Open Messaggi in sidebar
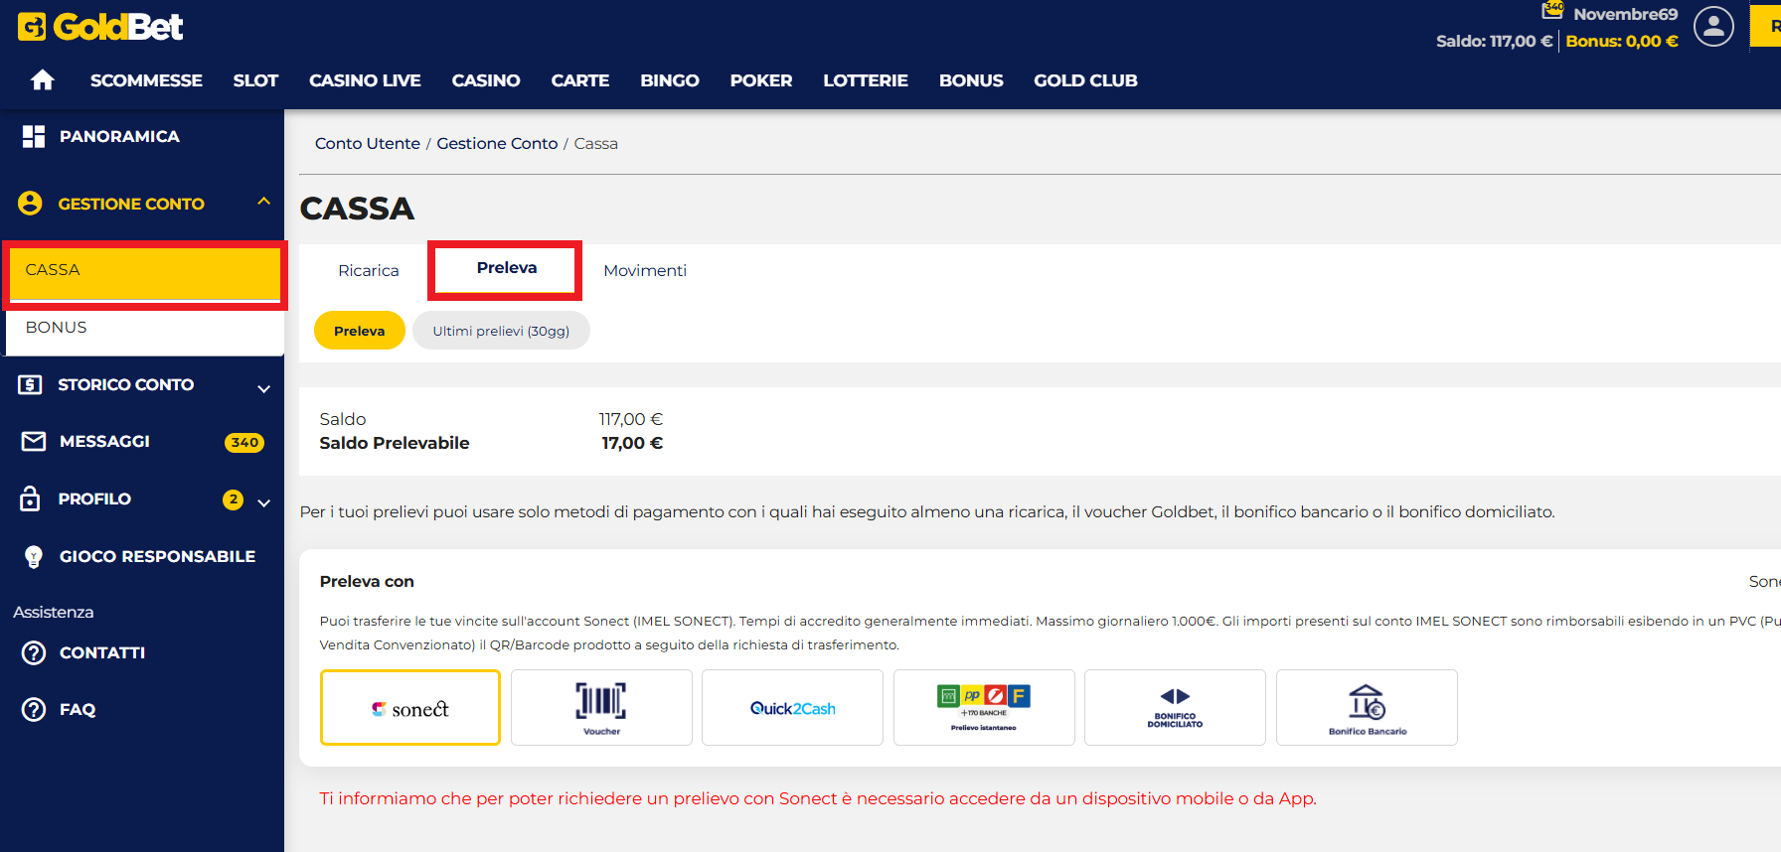The width and height of the screenshot is (1781, 852). 104,441
